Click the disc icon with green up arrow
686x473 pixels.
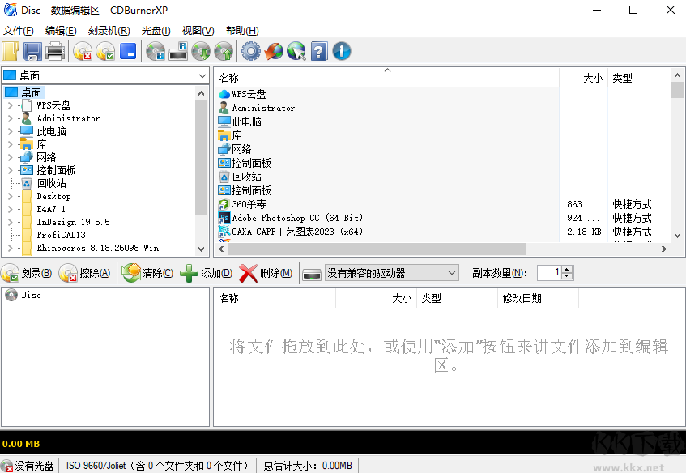pos(224,51)
